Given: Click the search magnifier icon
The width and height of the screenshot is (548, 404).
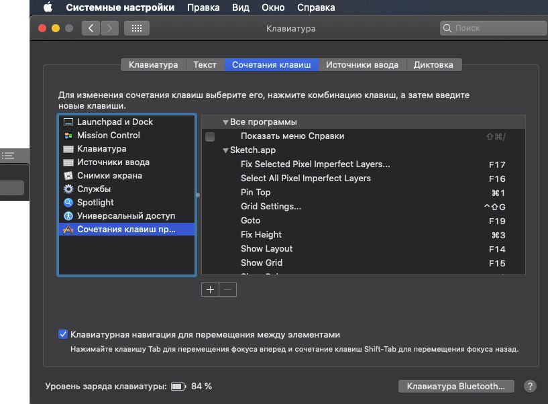Looking at the screenshot, I should coord(447,28).
